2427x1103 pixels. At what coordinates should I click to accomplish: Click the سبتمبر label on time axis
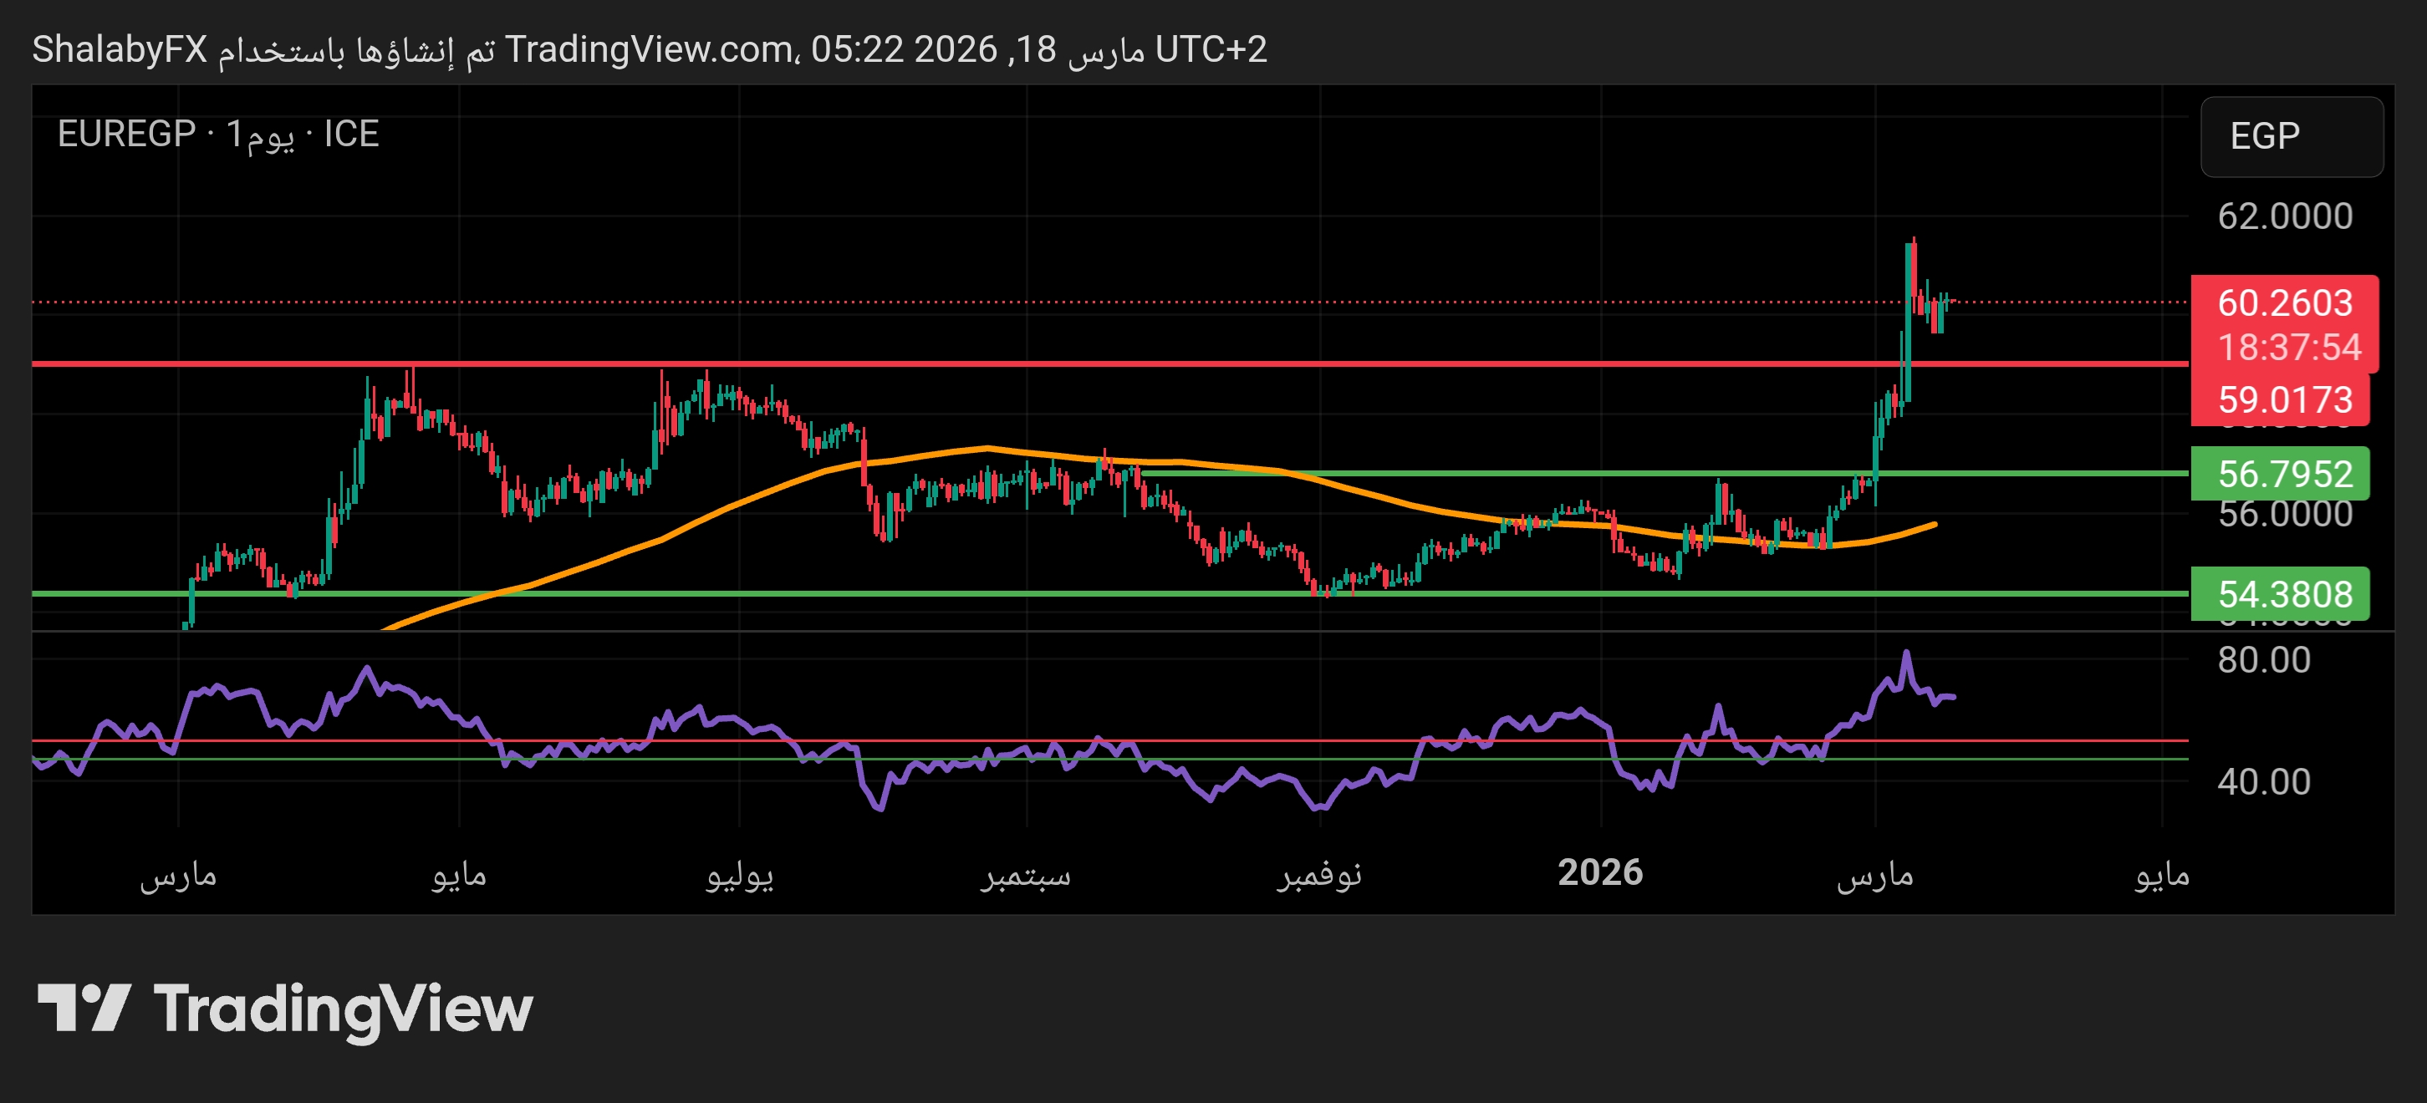[1025, 875]
